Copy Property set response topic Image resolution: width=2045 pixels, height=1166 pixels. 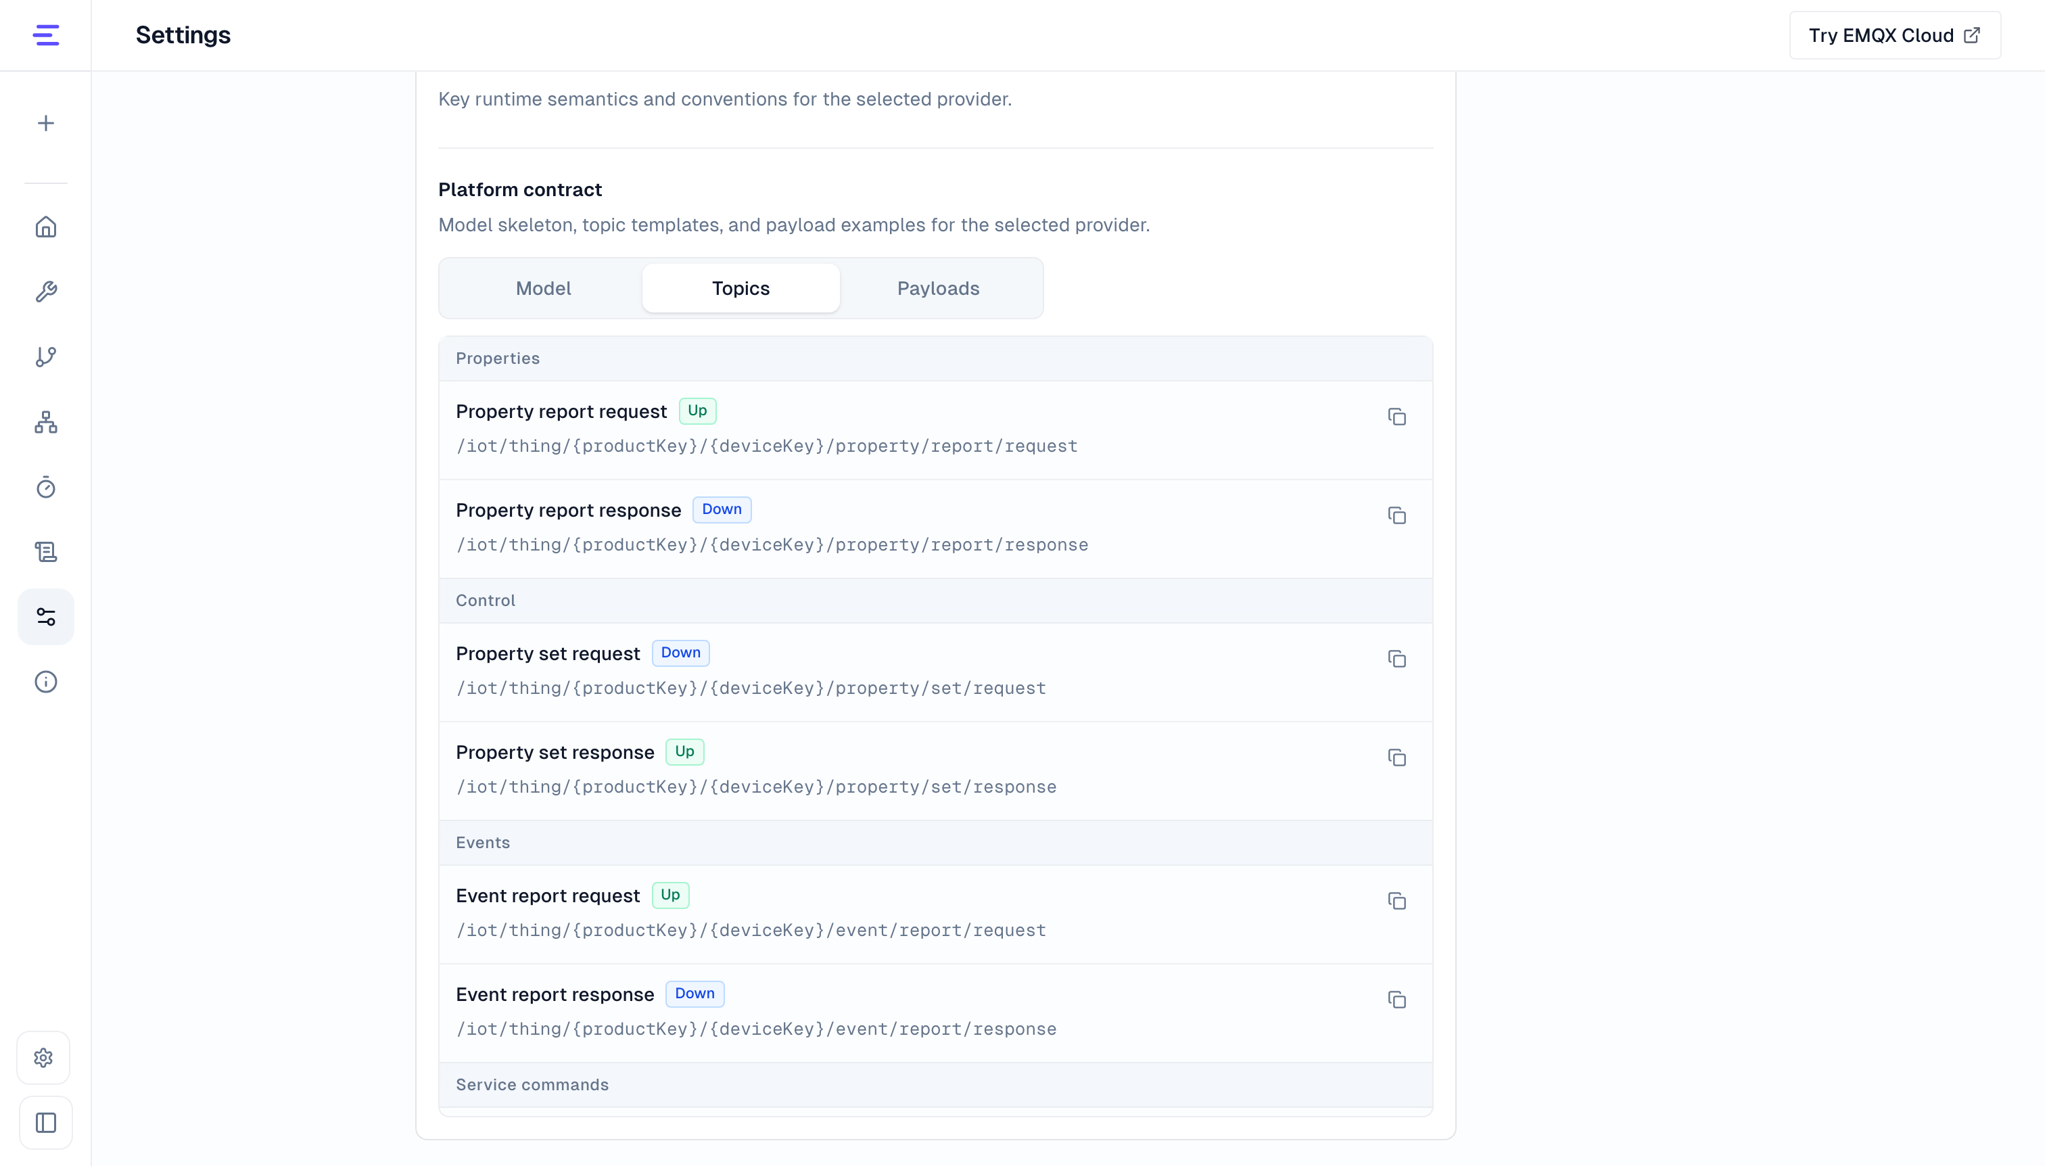click(x=1396, y=757)
